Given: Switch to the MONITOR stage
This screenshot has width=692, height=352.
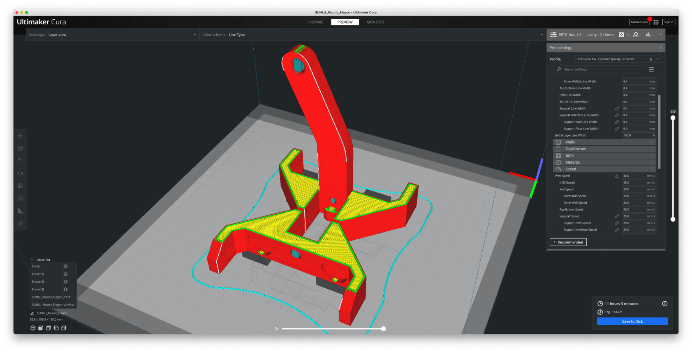Looking at the screenshot, I should click(x=375, y=22).
